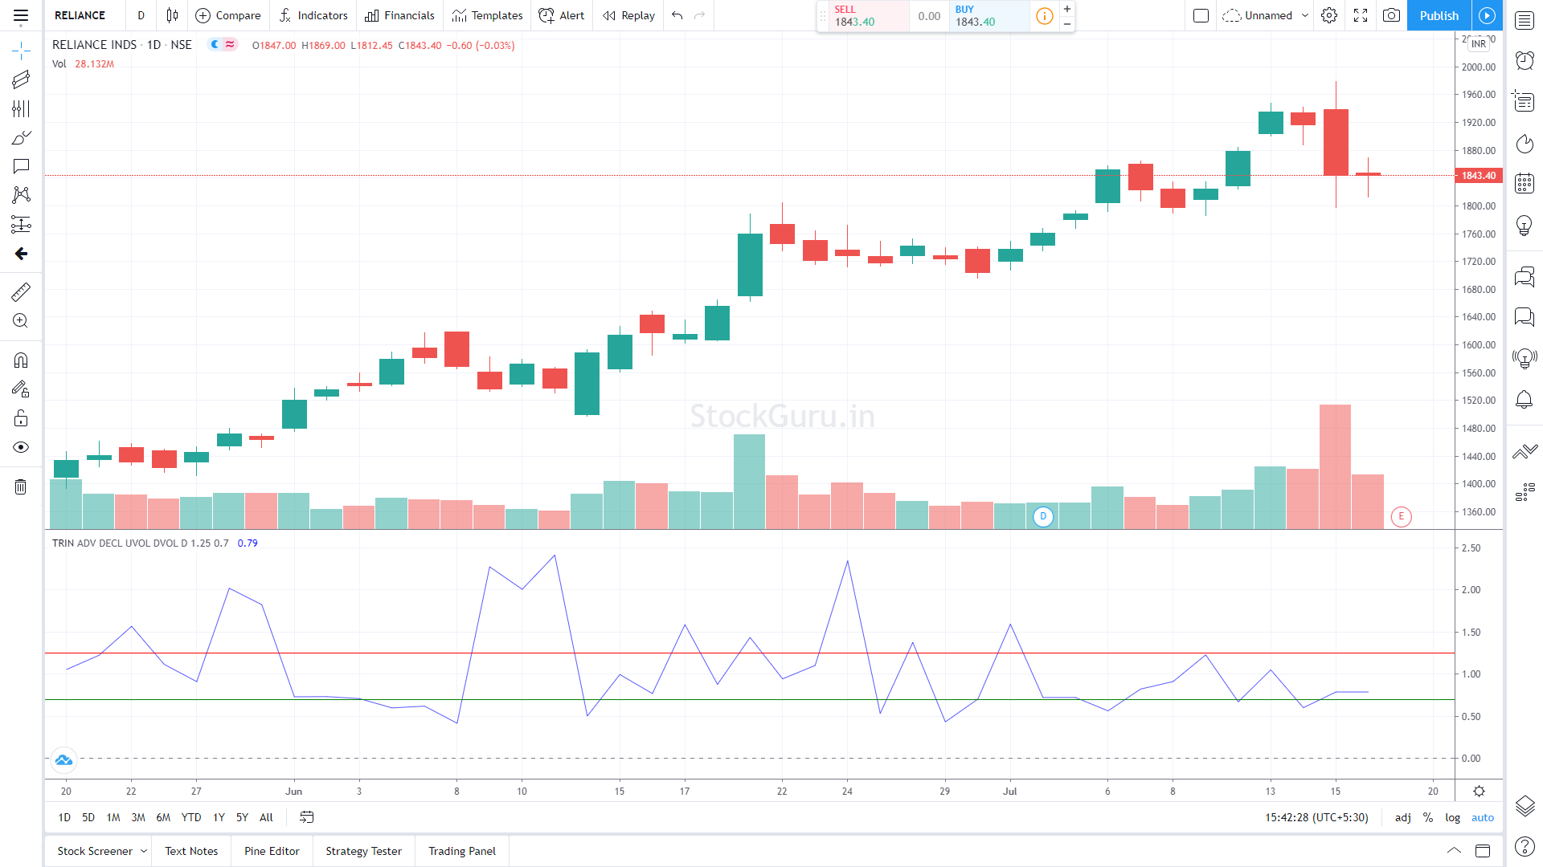Expand the bottom panel with chevron
The width and height of the screenshot is (1543, 867).
(1454, 851)
